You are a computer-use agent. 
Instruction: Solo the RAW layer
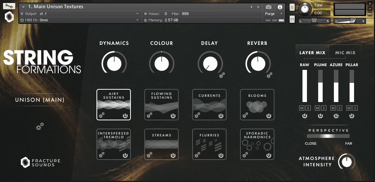tap(308, 108)
